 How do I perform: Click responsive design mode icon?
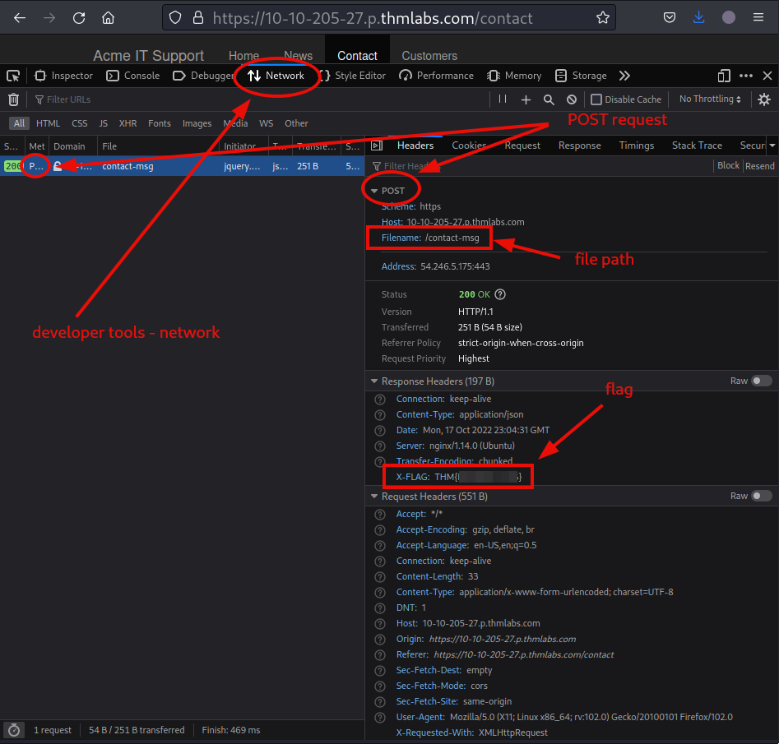point(724,76)
